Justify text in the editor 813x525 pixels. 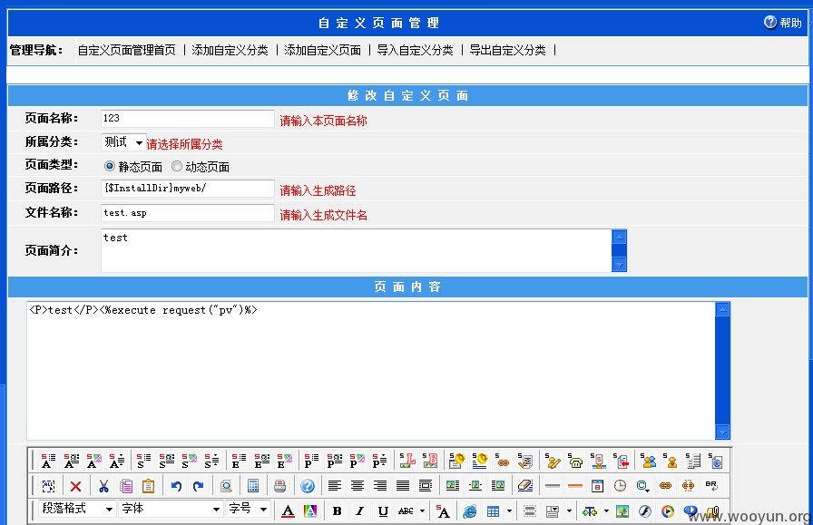point(403,486)
